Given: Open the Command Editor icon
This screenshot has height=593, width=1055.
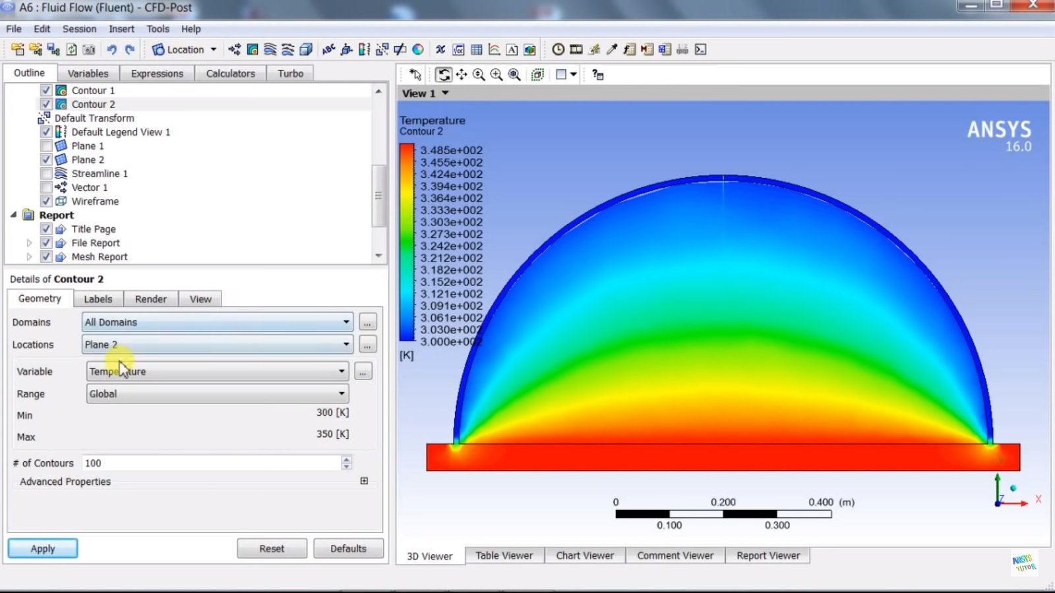Looking at the screenshot, I should (700, 49).
